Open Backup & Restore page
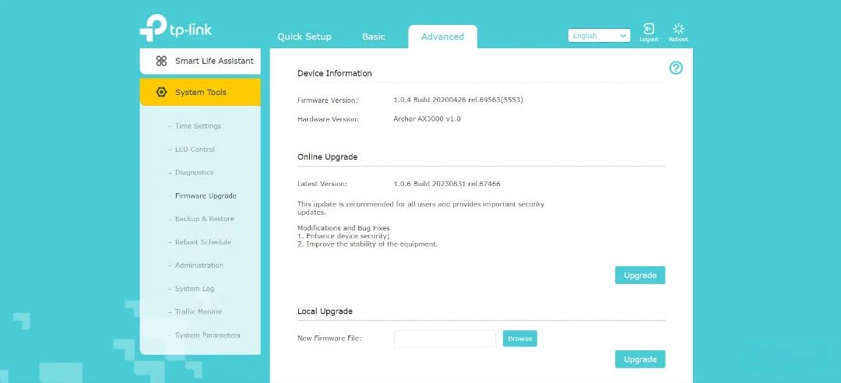 pyautogui.click(x=204, y=219)
